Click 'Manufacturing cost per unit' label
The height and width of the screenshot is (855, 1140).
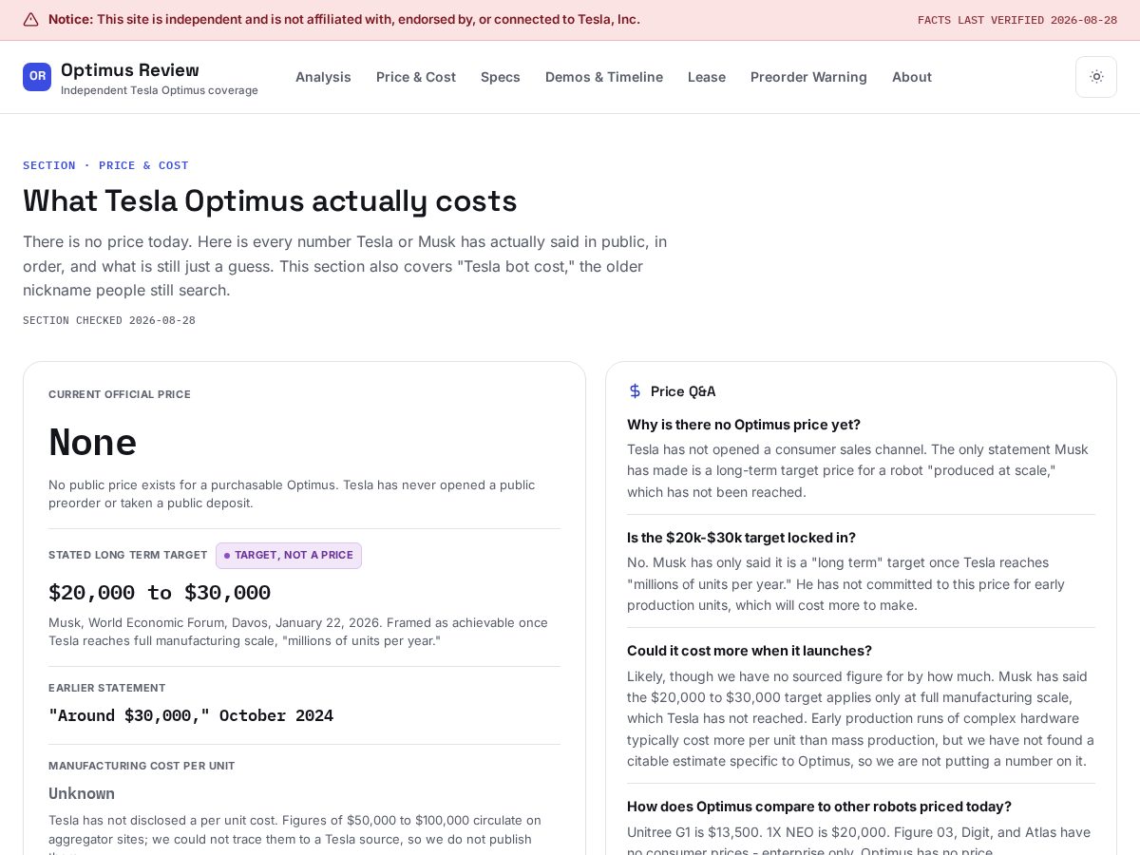click(142, 766)
